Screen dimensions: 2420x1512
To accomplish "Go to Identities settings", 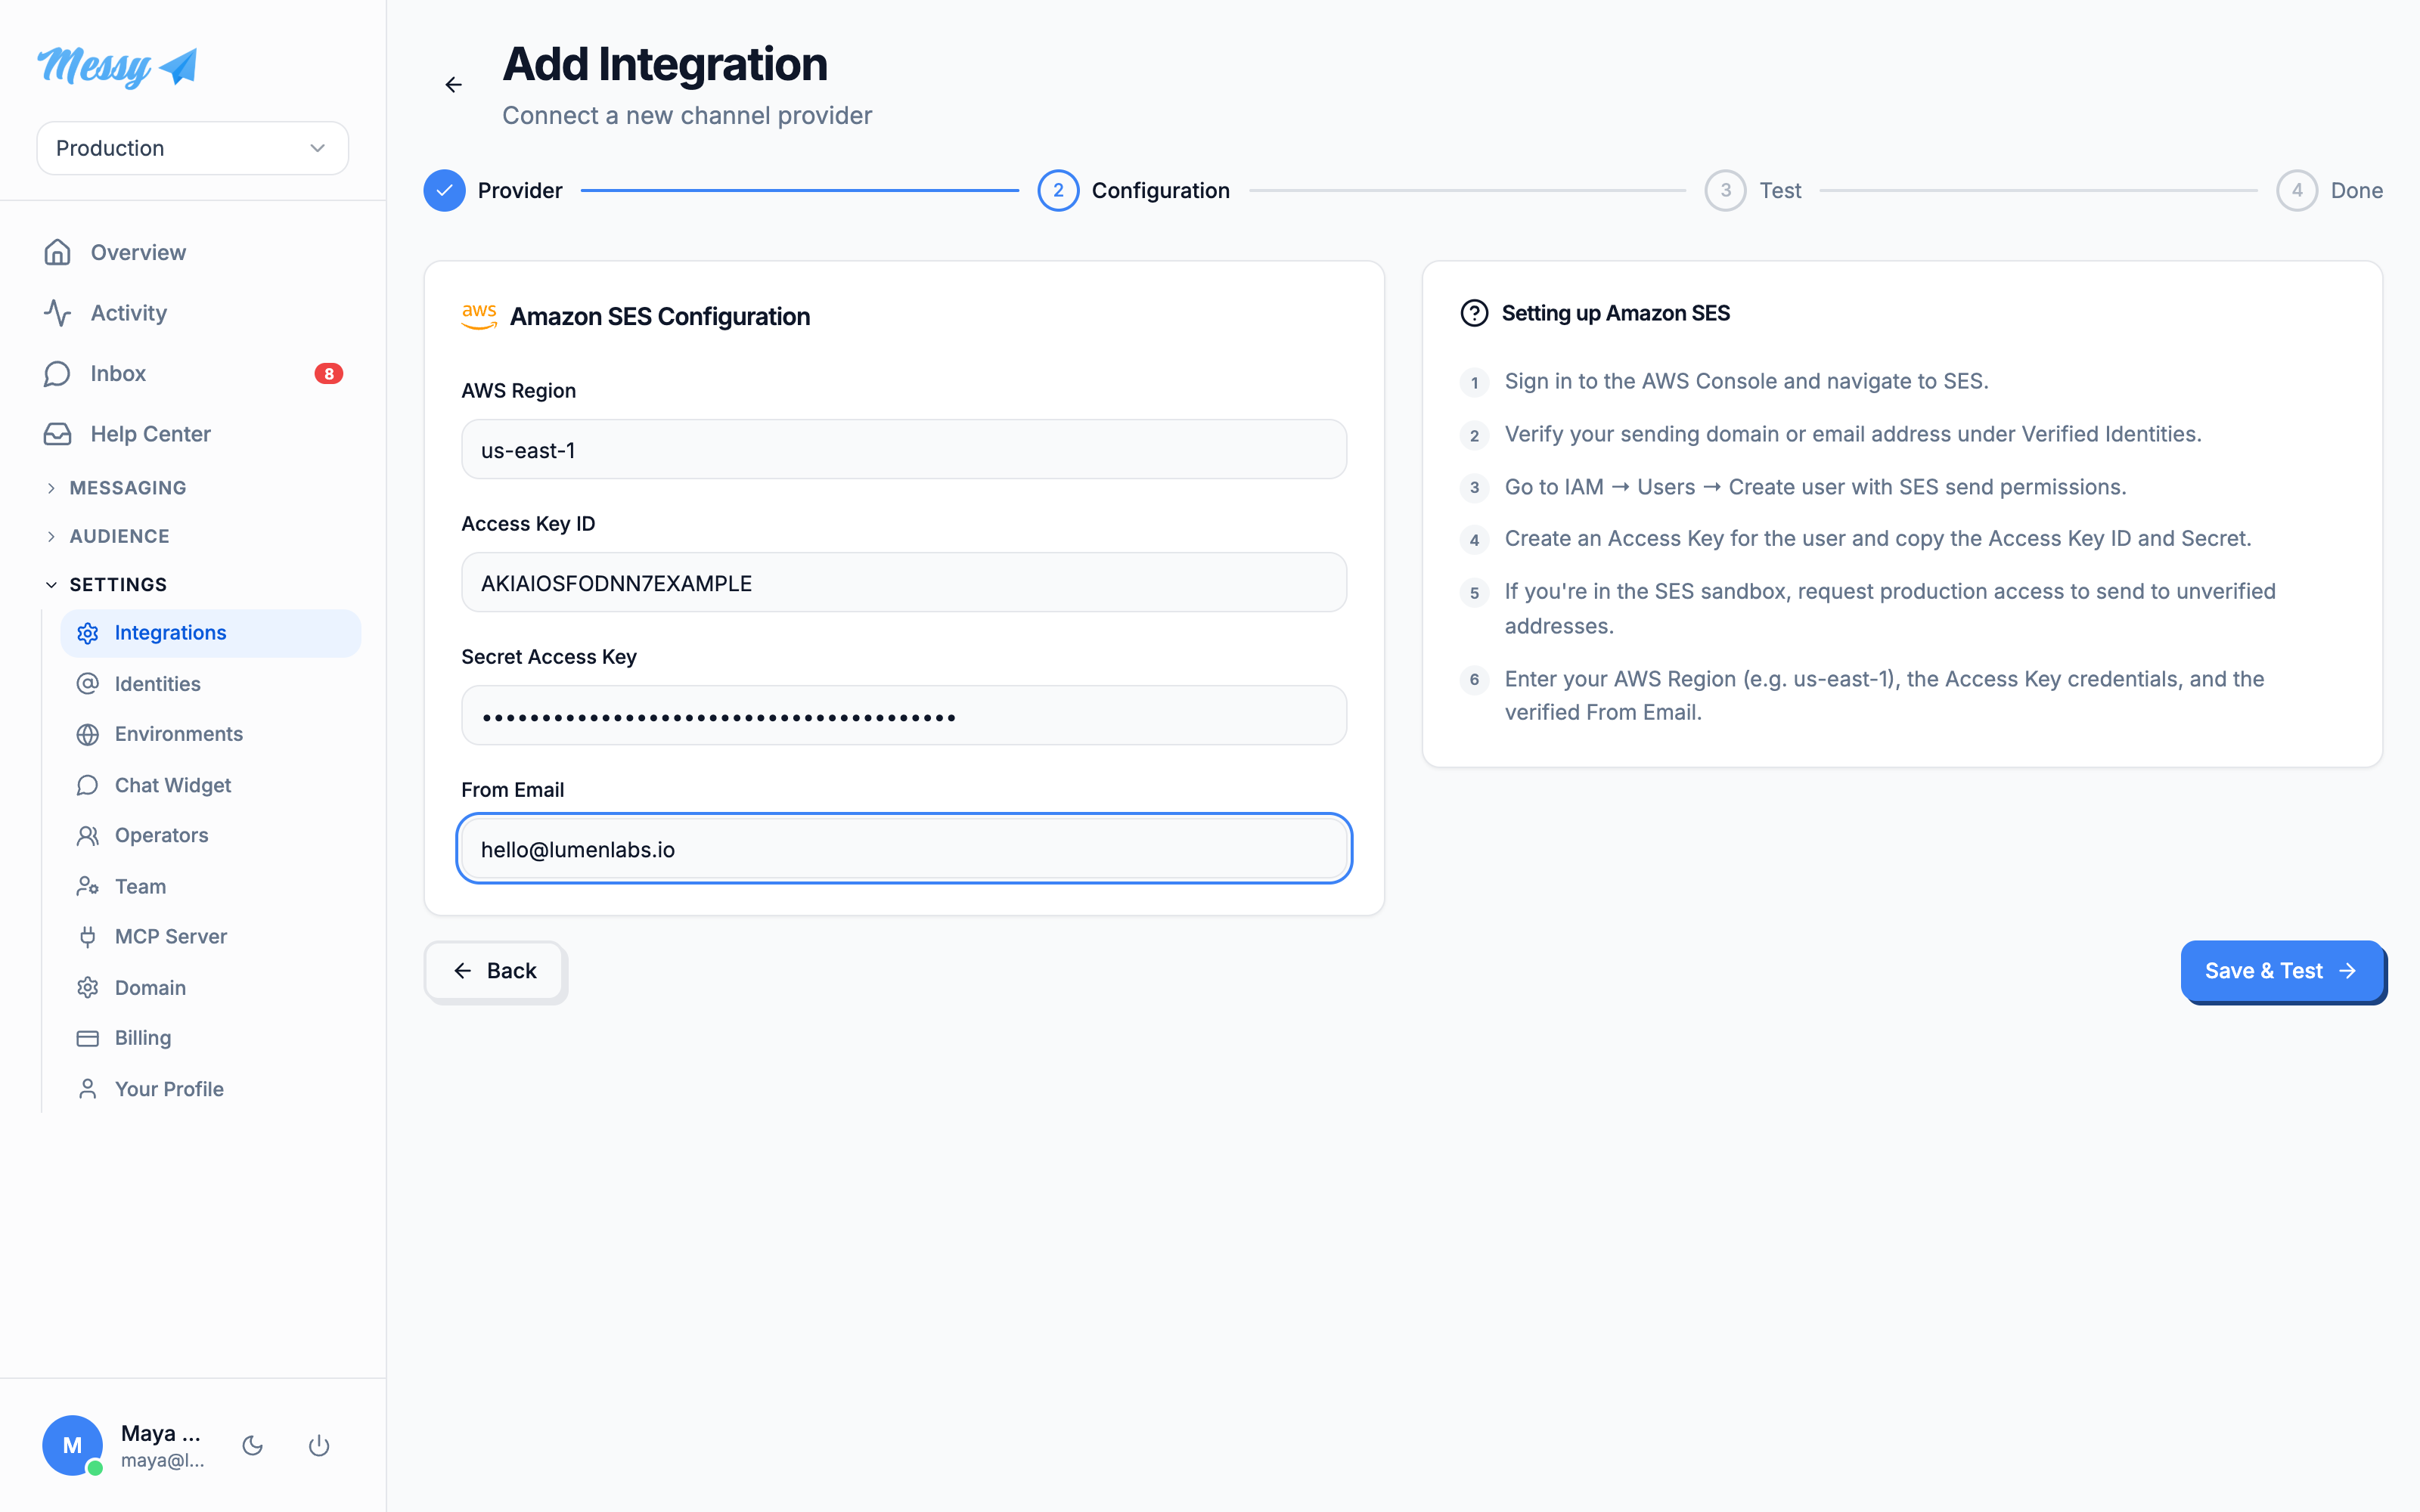I will pos(210,683).
